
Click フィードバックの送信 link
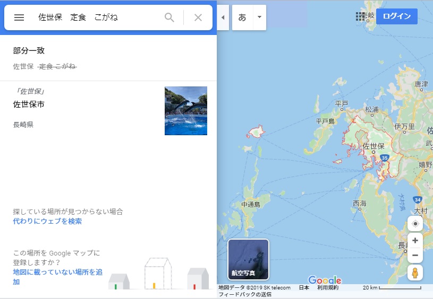245,294
